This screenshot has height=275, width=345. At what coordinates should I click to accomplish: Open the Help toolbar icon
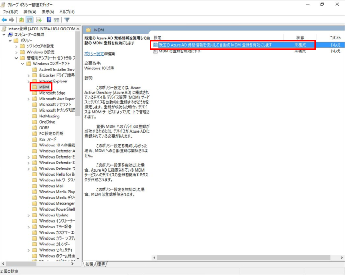point(49,20)
